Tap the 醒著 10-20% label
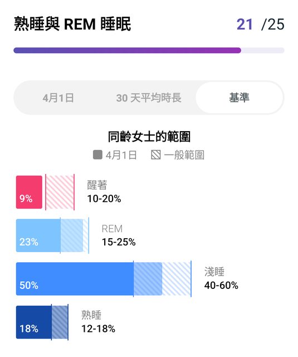This screenshot has width=298, height=357. [104, 192]
